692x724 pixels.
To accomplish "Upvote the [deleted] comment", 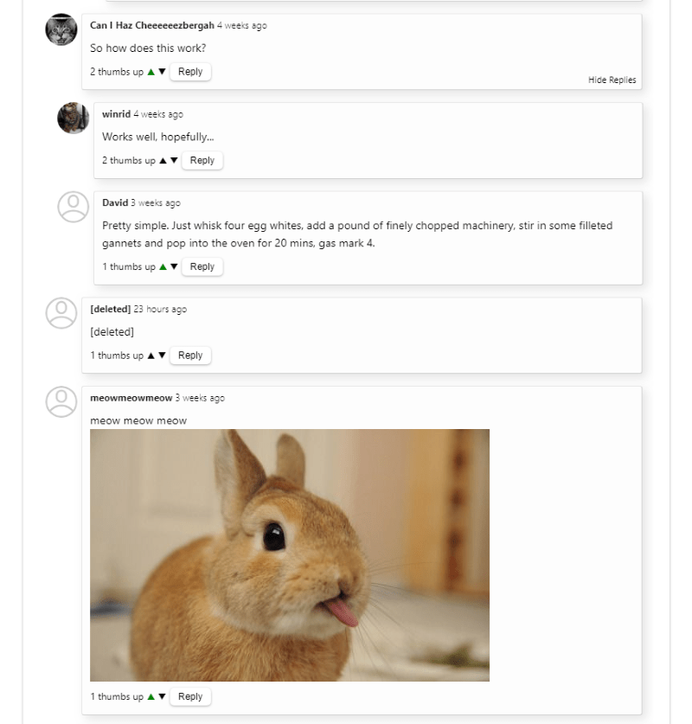I will 151,356.
